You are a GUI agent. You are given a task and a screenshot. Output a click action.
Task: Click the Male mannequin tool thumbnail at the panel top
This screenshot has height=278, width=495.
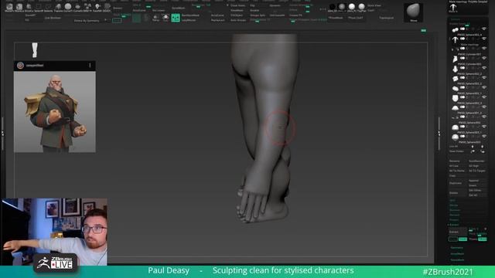pyautogui.click(x=452, y=8)
